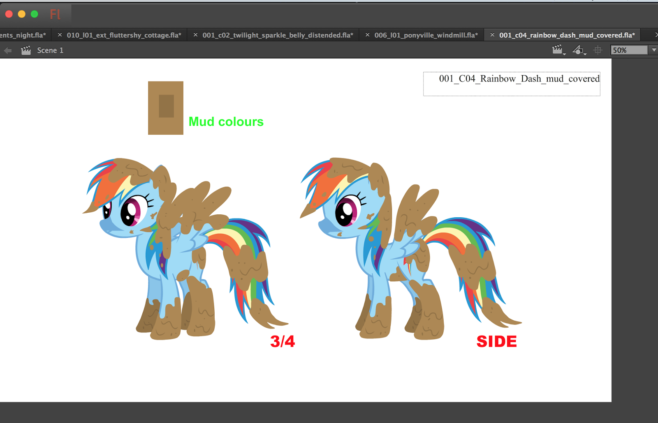
Task: Open the Edit Symbols dropdown triangle
Action: (x=584, y=53)
